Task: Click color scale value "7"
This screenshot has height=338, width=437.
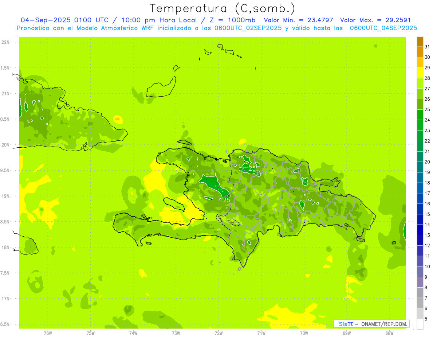Action: click(x=426, y=298)
